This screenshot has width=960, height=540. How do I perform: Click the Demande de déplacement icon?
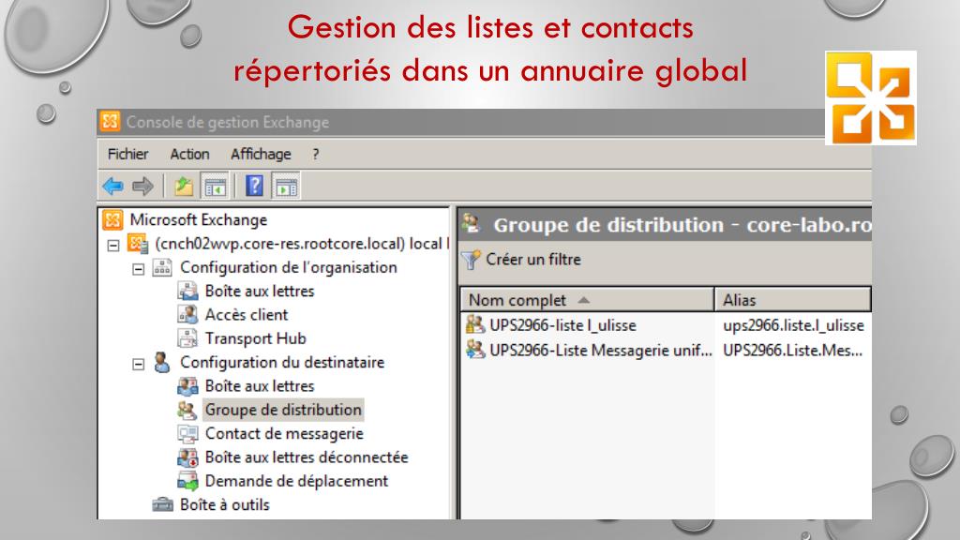click(x=187, y=481)
